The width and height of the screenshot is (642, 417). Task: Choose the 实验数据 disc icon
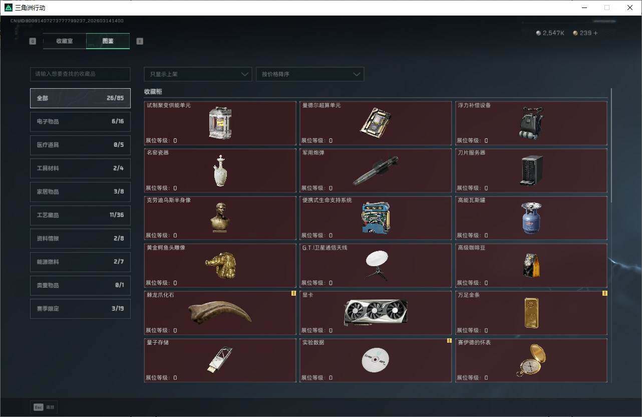(x=376, y=360)
